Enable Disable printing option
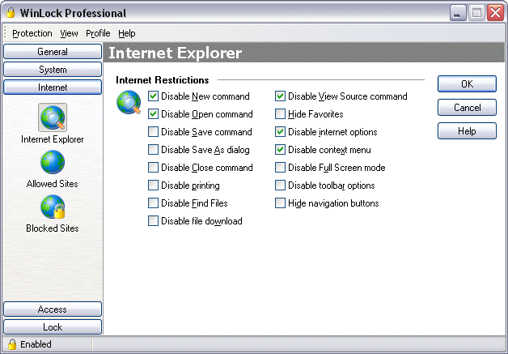This screenshot has width=508, height=354. click(x=153, y=186)
